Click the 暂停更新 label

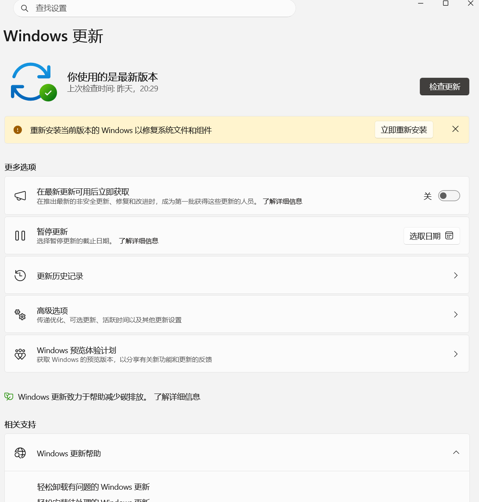pos(52,231)
